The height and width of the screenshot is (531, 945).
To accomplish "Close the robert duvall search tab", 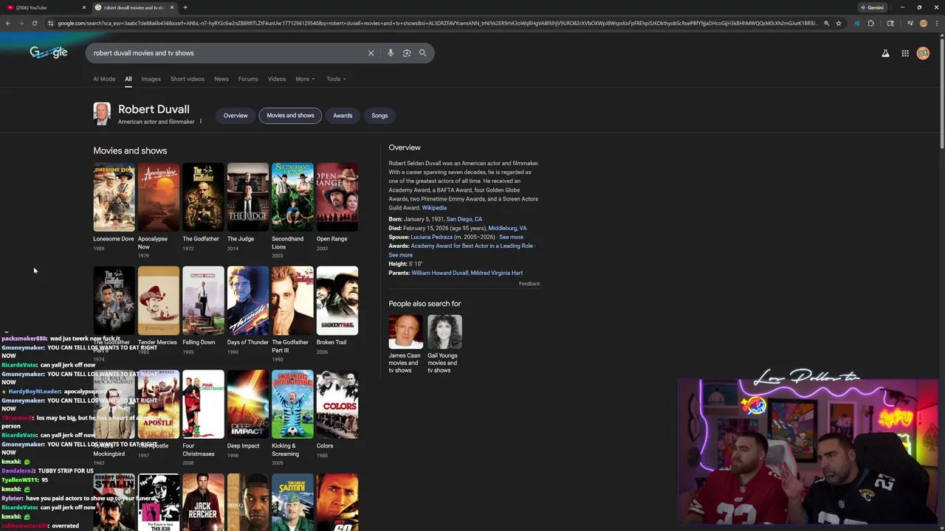I will pos(172,7).
